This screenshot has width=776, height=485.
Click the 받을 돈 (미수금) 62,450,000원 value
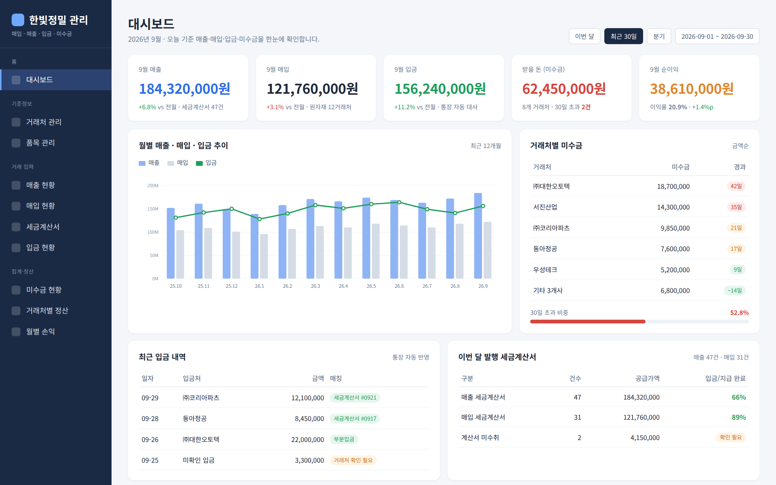[x=564, y=89]
